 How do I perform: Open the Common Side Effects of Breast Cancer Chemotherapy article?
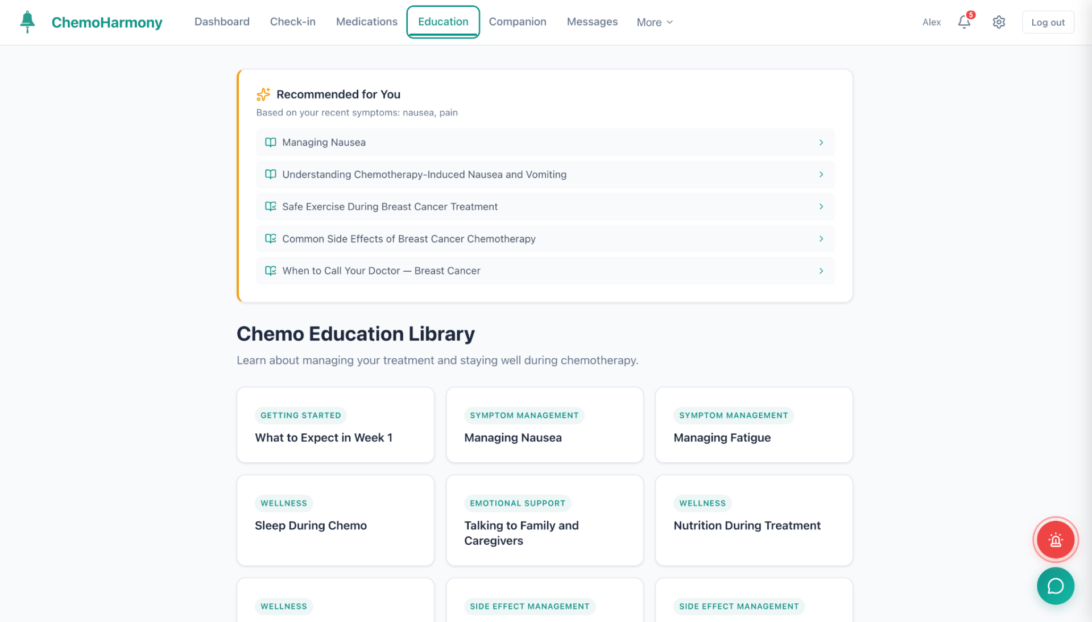point(545,239)
